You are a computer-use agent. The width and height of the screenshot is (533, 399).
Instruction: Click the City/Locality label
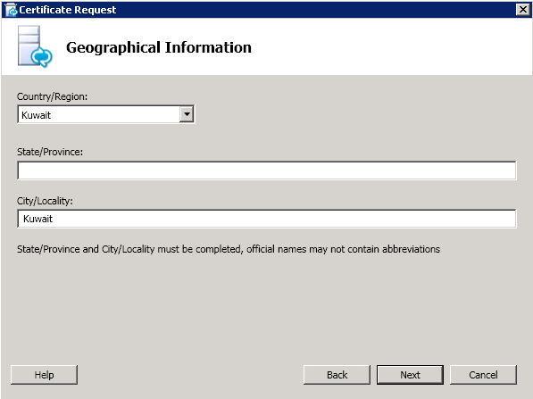(45, 201)
